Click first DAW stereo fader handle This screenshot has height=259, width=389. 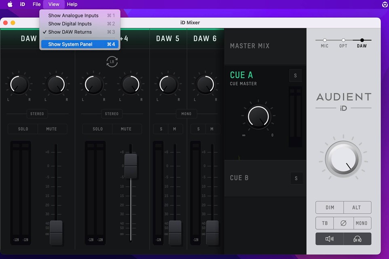click(x=56, y=232)
